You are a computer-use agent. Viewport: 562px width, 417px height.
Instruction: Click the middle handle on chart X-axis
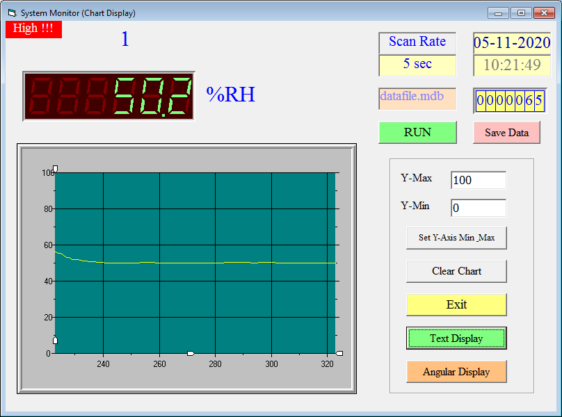coord(191,354)
